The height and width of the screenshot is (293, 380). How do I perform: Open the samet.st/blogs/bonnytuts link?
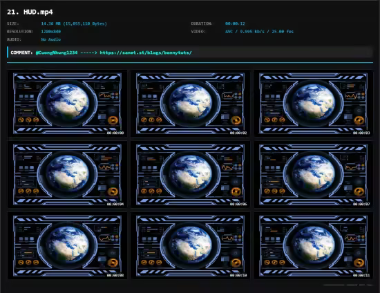pyautogui.click(x=146, y=53)
